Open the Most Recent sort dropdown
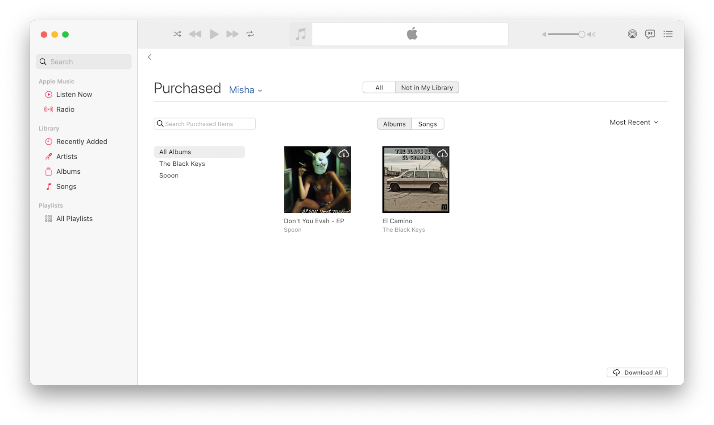This screenshot has height=425, width=714. pyautogui.click(x=634, y=123)
